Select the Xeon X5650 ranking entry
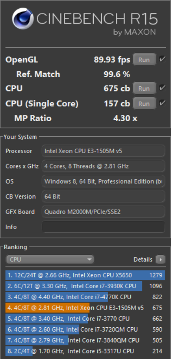The width and height of the screenshot is (171, 359). pyautogui.click(x=85, y=275)
